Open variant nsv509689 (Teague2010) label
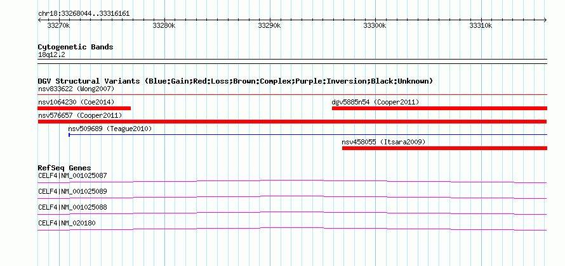Screen dimensions: 565x266 click(110, 129)
